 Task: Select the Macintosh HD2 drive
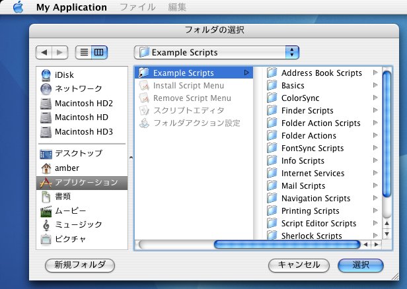(x=82, y=103)
